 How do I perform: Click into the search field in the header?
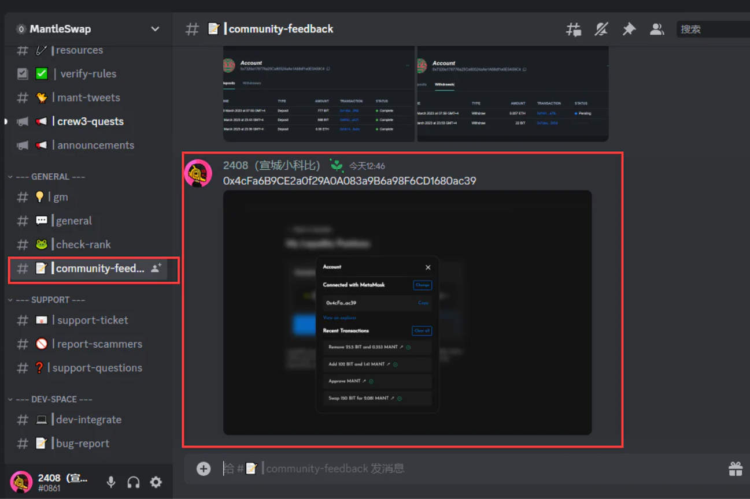click(713, 29)
